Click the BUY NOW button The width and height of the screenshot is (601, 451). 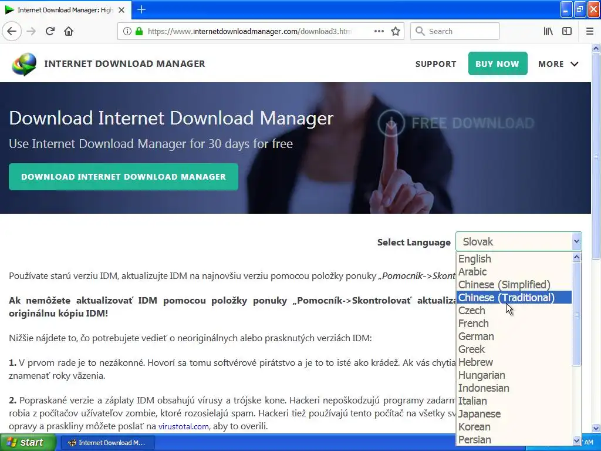point(498,63)
